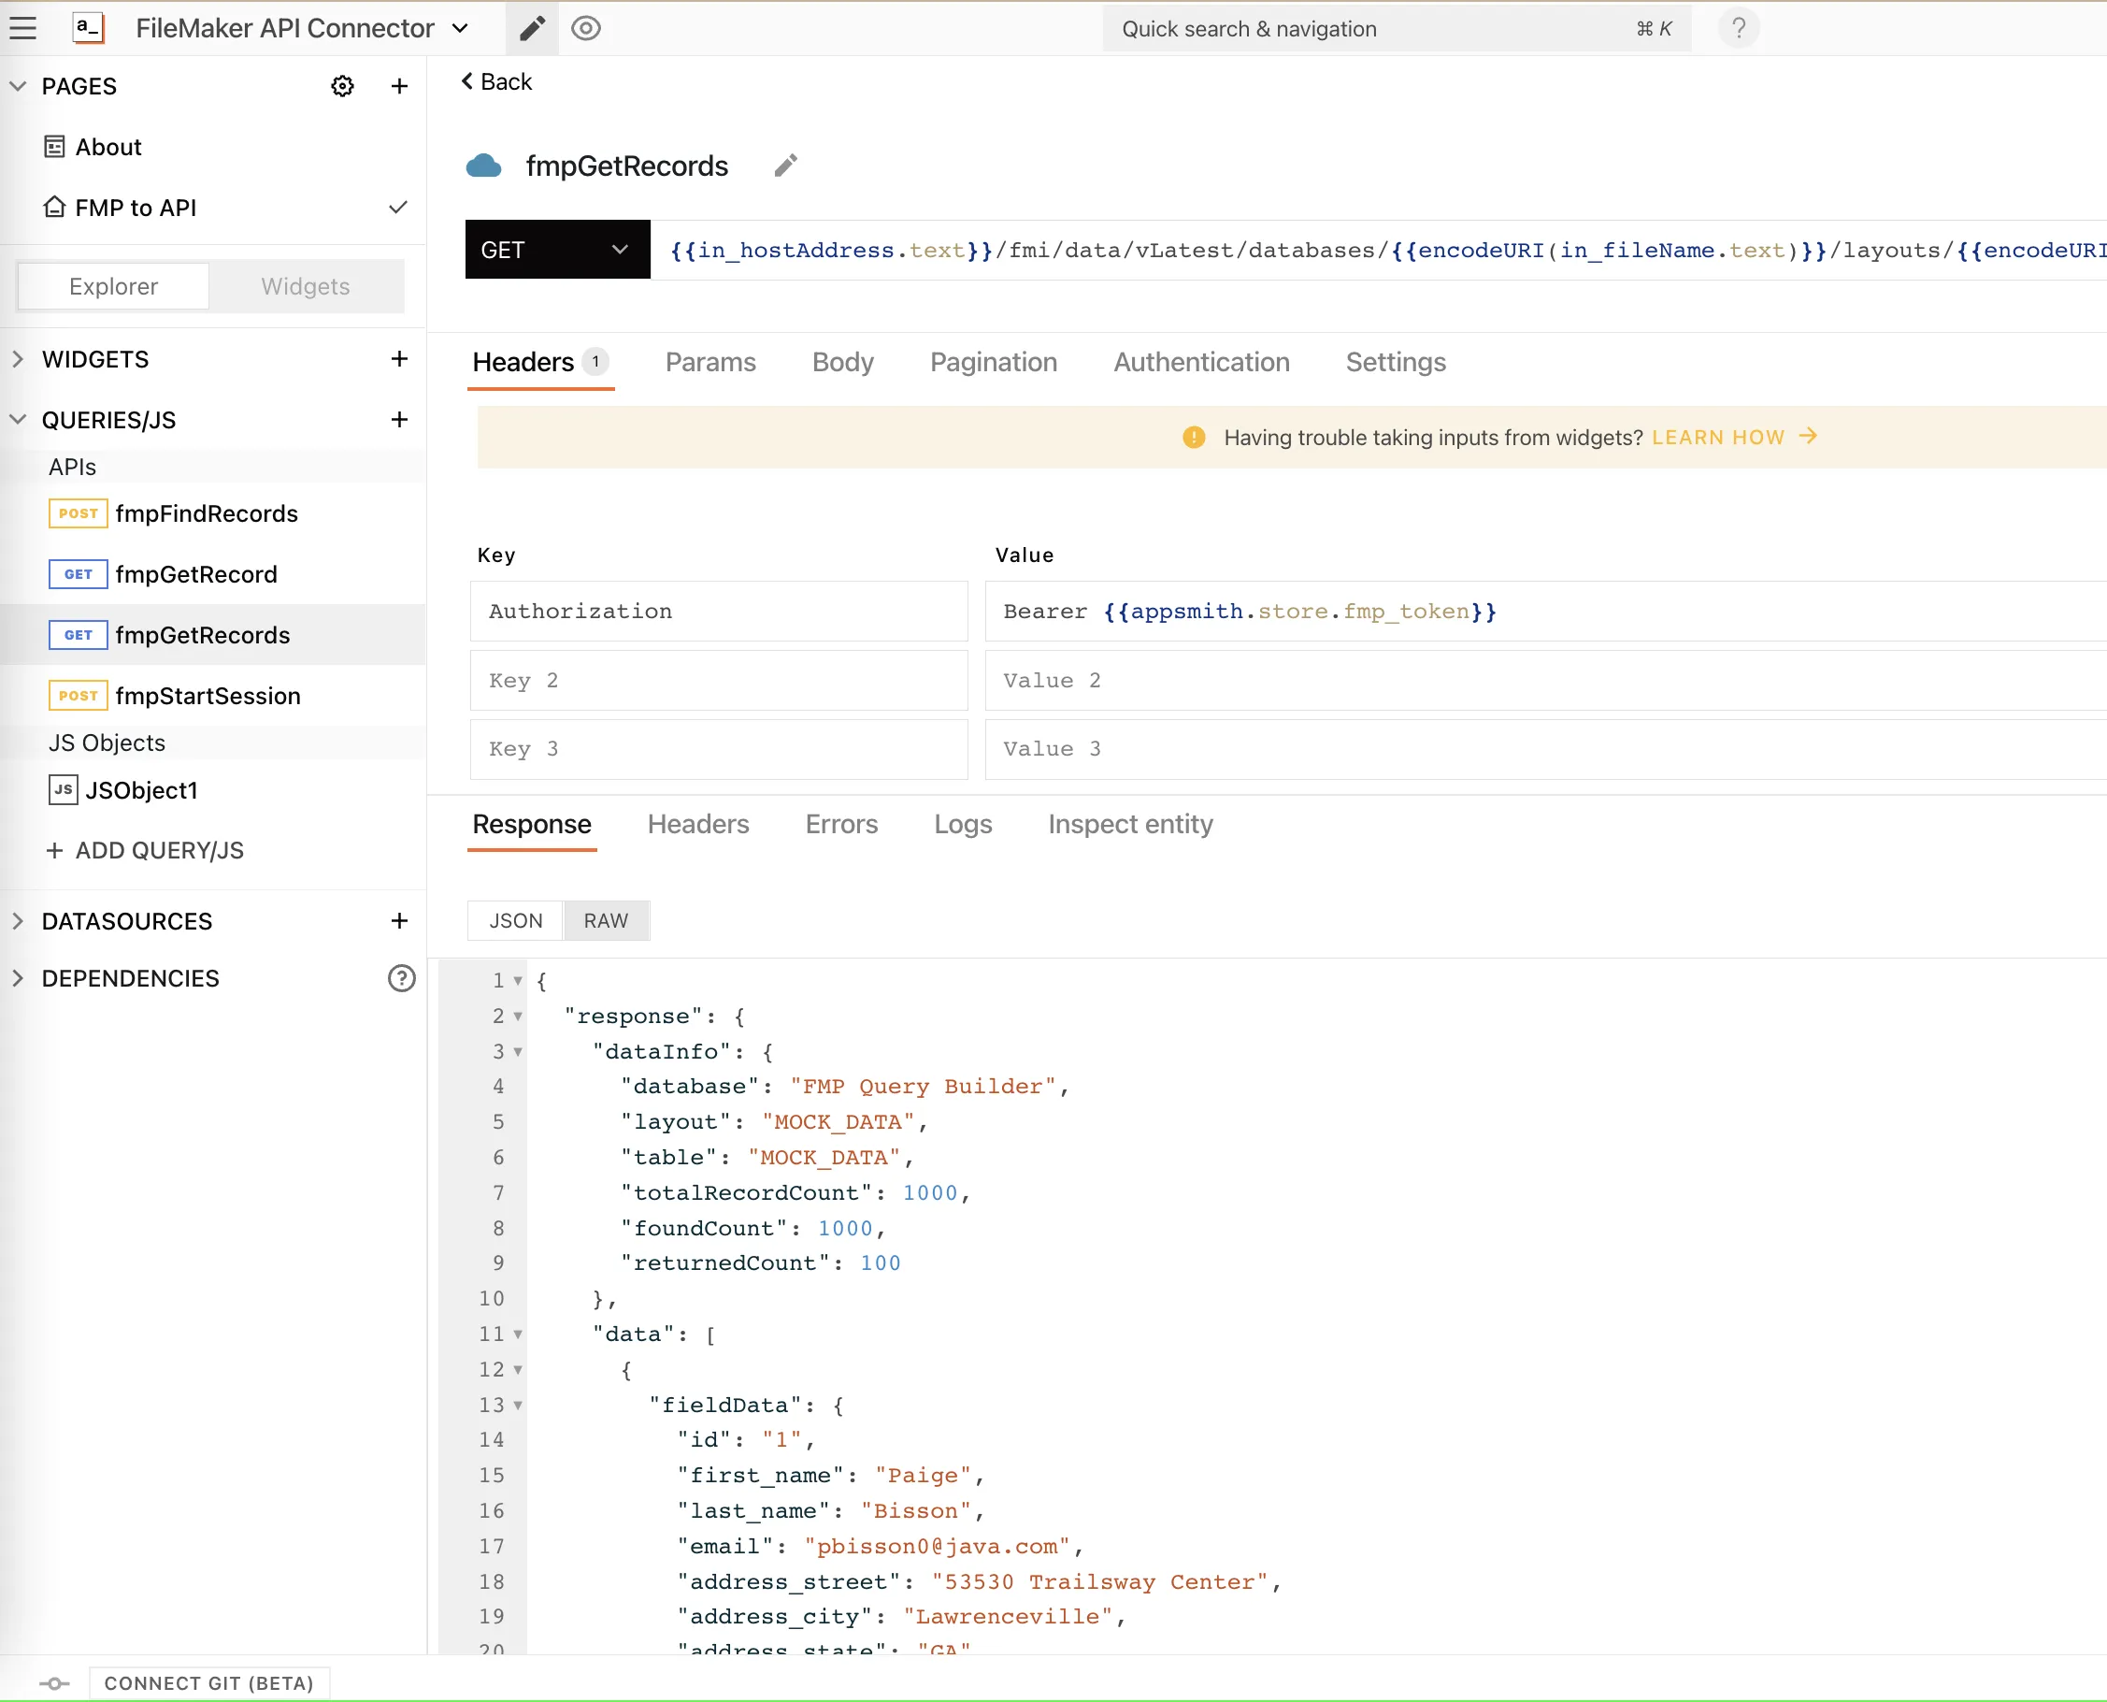
Task: Open help via question mark icon
Action: point(1738,27)
